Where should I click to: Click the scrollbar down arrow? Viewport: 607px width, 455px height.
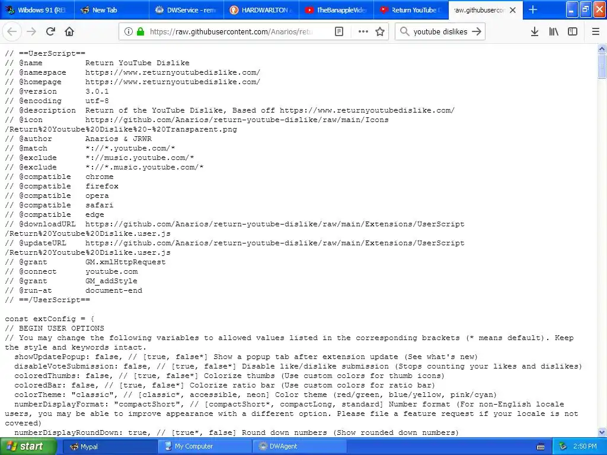[x=602, y=432]
